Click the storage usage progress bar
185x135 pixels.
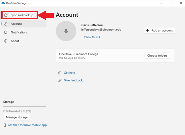point(25,106)
